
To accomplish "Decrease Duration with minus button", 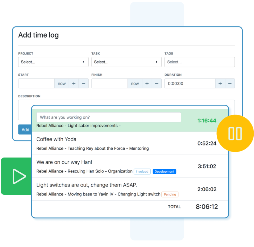I will coord(230,84).
